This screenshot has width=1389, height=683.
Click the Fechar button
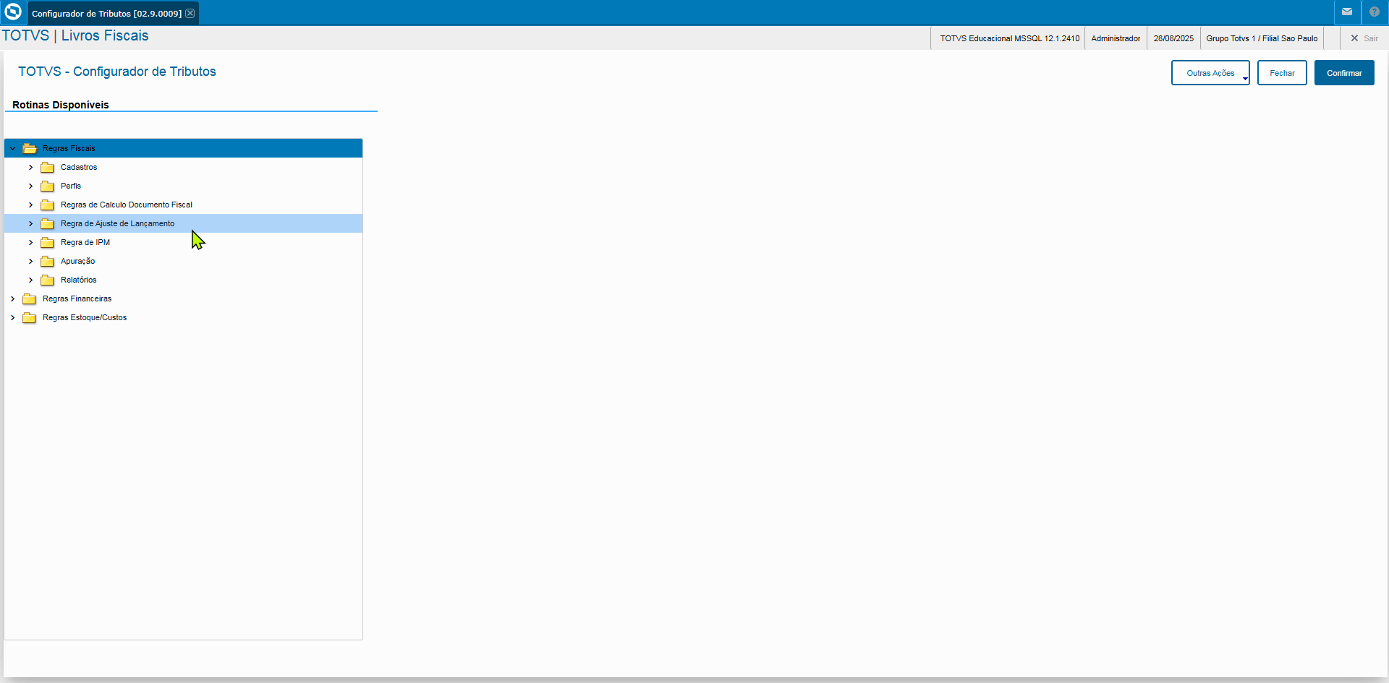tap(1282, 72)
